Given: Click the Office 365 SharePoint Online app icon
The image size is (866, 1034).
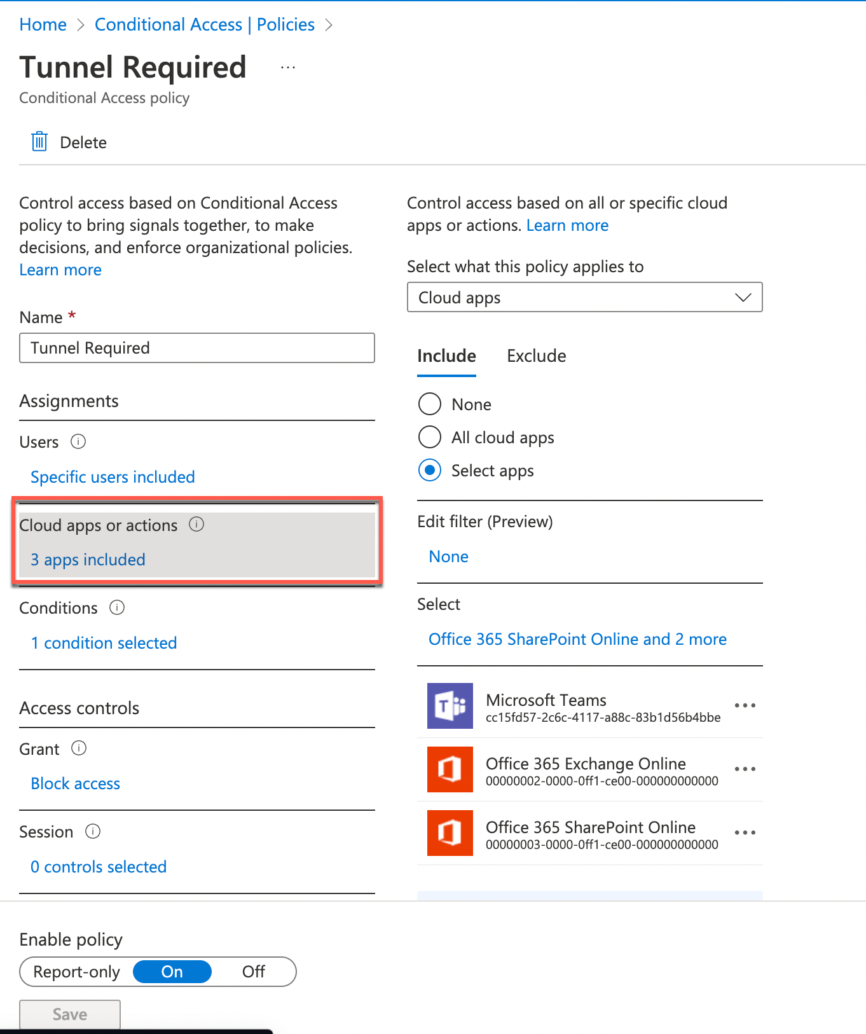Looking at the screenshot, I should coord(450,833).
